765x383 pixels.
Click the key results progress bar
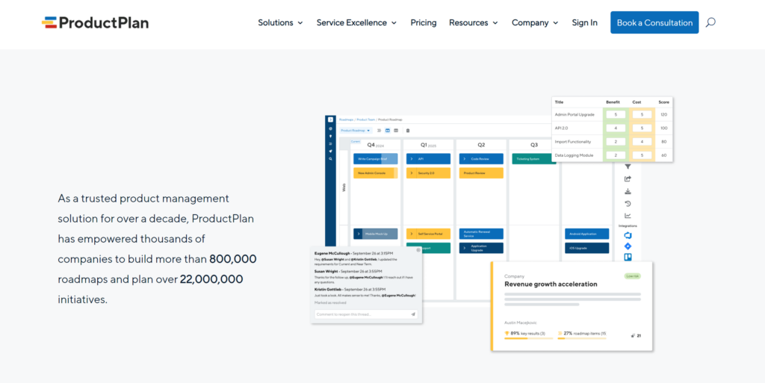(527, 338)
